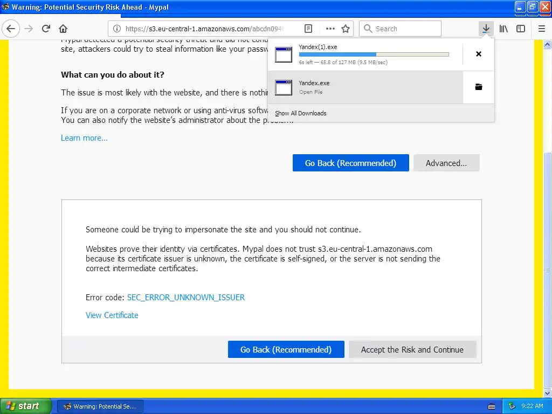Click the vertical scrollbar thumb
552x414 pixels.
point(548,270)
